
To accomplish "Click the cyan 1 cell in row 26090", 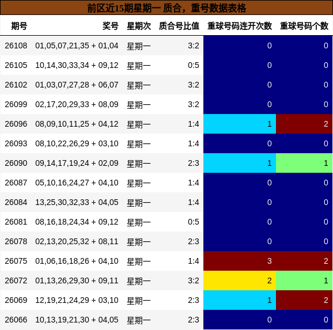I will [240, 163].
